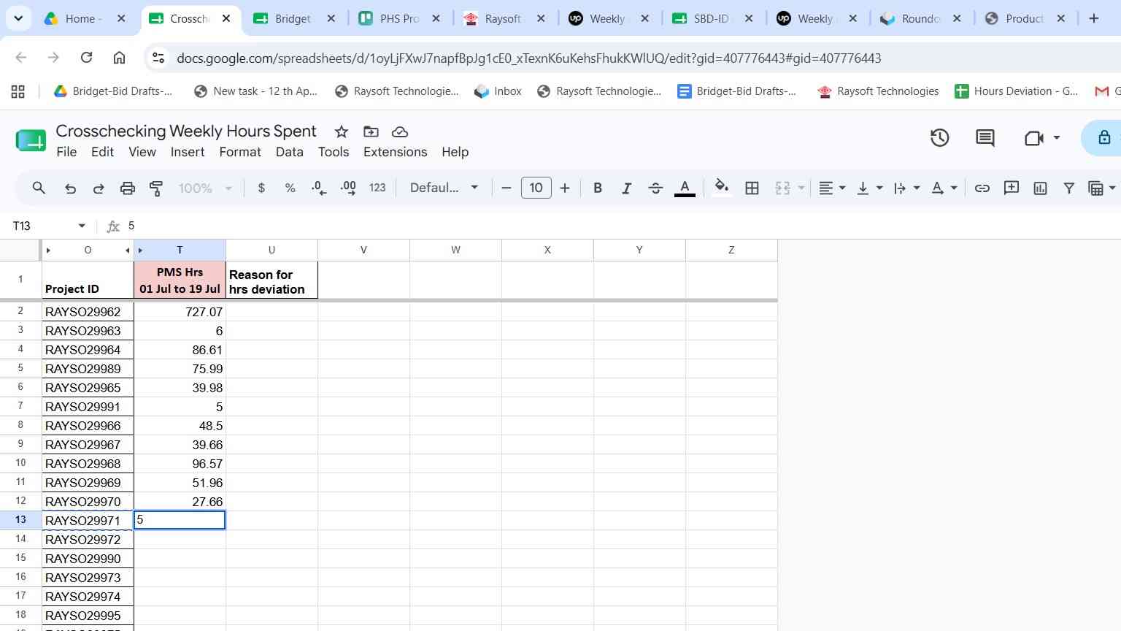Click the insert chart icon
Image resolution: width=1121 pixels, height=631 pixels.
click(x=1040, y=188)
